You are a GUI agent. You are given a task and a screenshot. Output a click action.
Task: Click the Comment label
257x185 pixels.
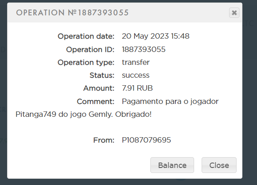(95, 101)
